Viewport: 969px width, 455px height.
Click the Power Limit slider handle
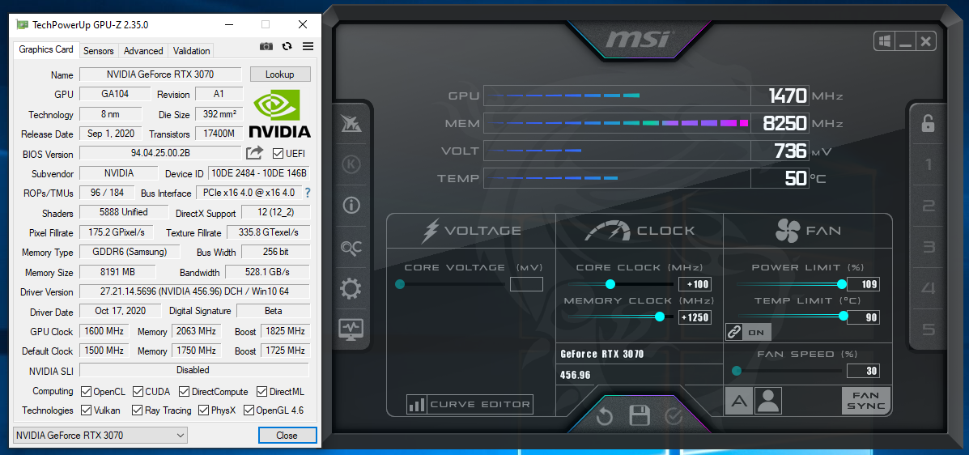(842, 283)
